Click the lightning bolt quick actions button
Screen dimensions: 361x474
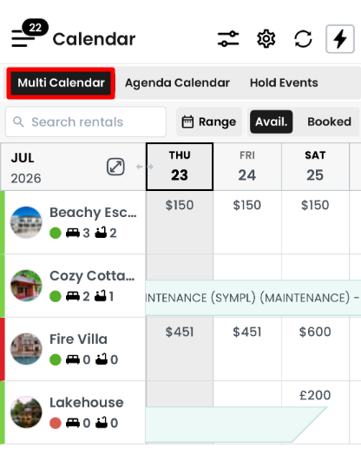tap(340, 39)
